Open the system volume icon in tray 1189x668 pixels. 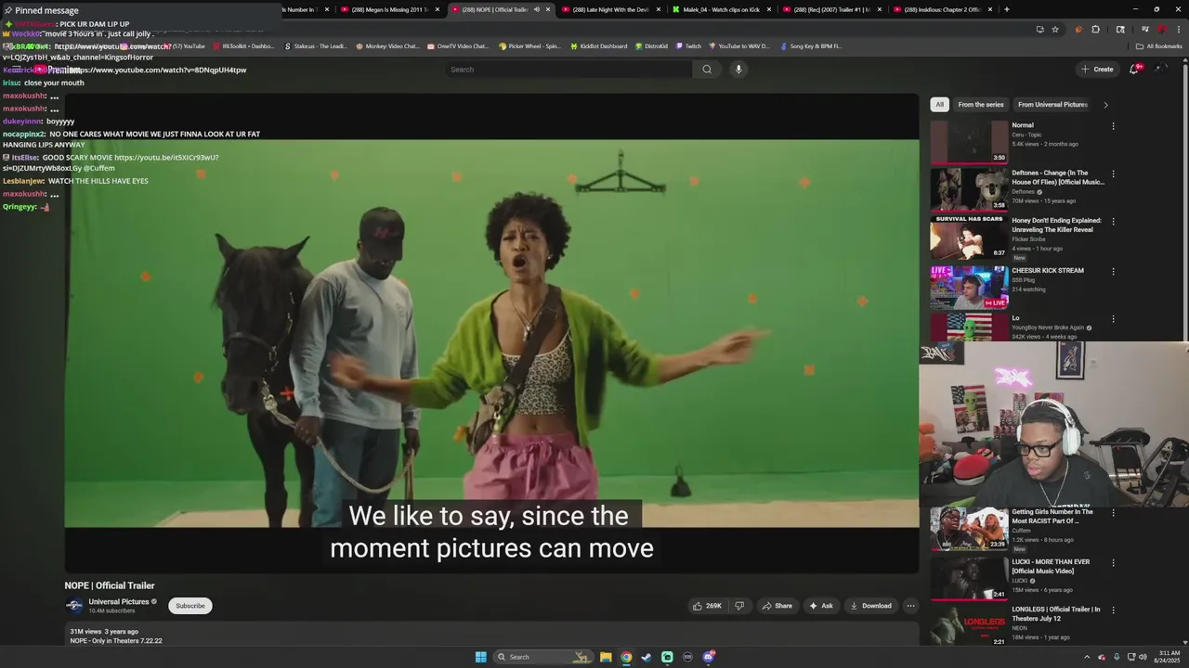tap(1143, 657)
